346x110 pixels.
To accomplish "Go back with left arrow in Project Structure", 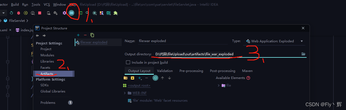I will (38, 35).
